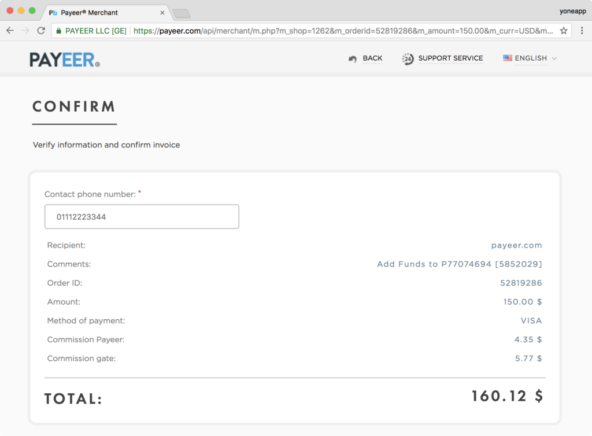The image size is (592, 436).
Task: Click the address bar URL
Action: 343,31
